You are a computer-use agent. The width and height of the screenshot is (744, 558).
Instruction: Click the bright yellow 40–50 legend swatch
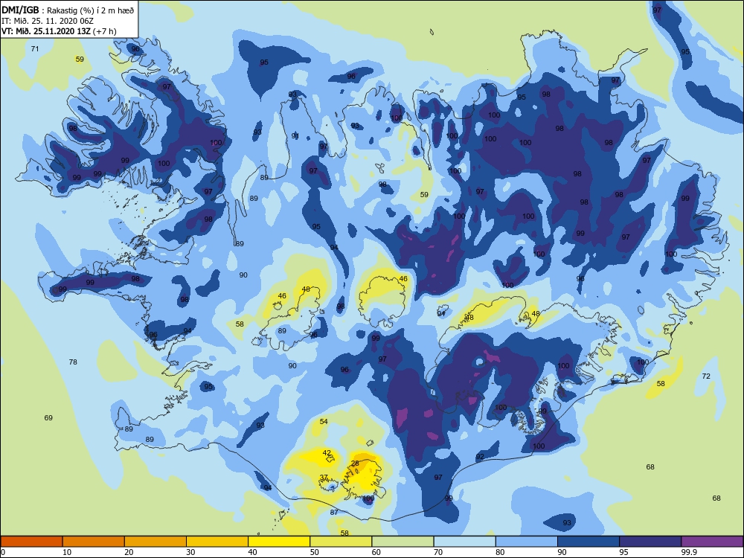279,542
